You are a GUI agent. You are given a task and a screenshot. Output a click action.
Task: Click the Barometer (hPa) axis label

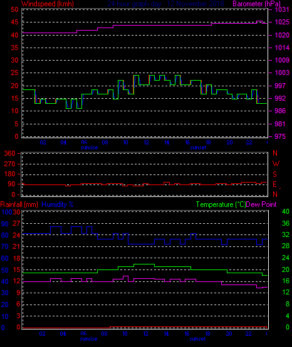pos(256,4)
